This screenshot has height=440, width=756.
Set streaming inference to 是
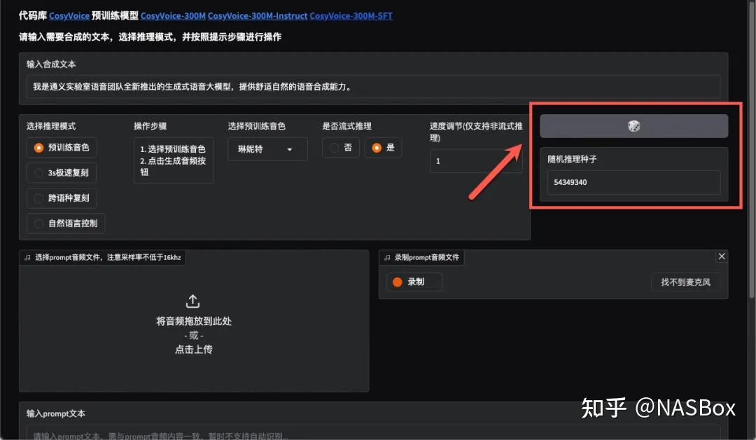click(377, 148)
